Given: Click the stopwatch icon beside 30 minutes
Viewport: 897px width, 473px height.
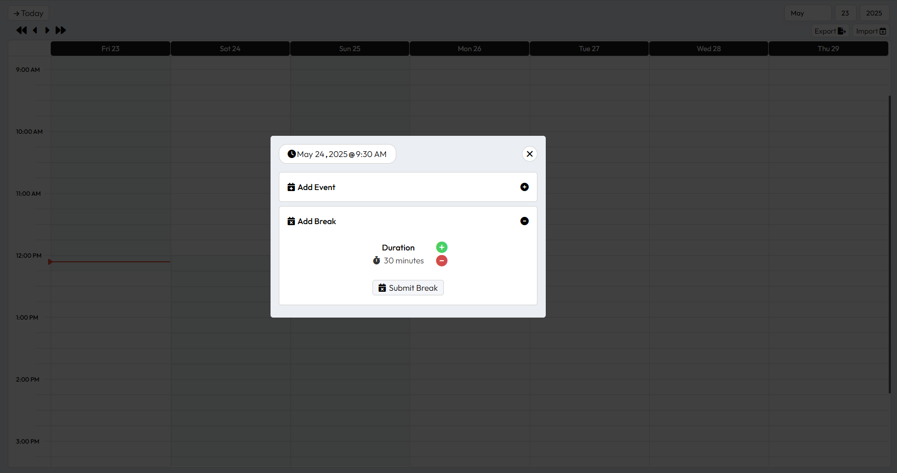Looking at the screenshot, I should (377, 261).
